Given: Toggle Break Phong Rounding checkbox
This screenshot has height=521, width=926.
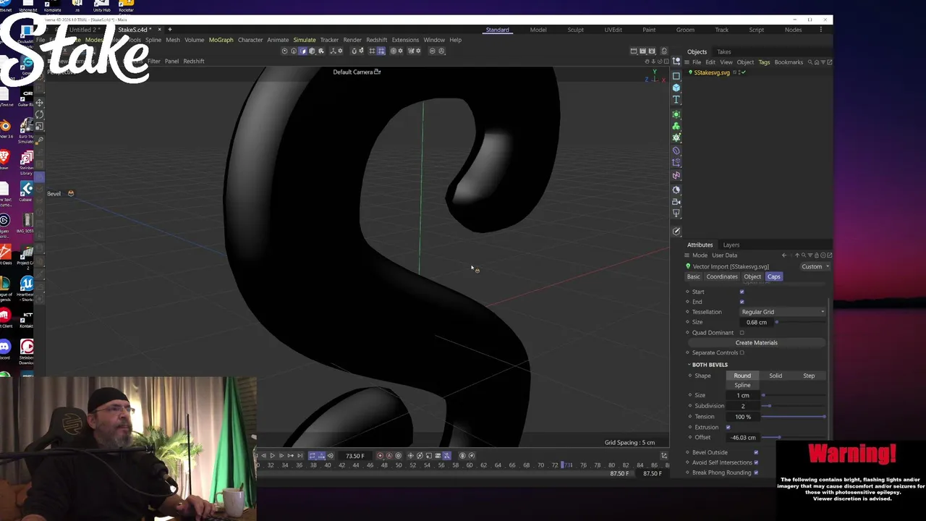Looking at the screenshot, I should [756, 473].
